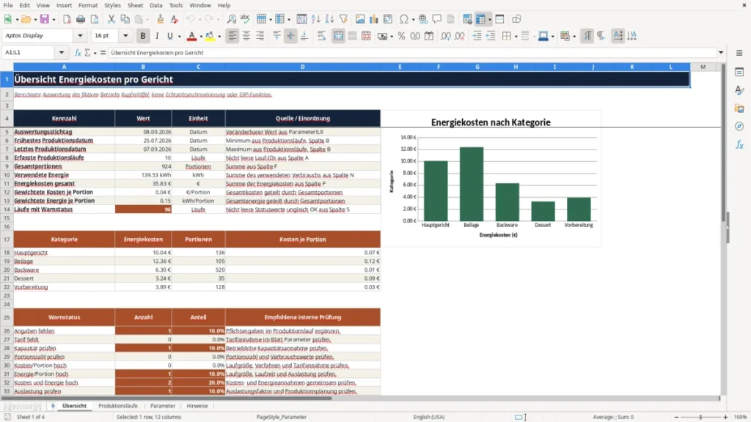The height and width of the screenshot is (422, 751).
Task: Open the sidebar Gallery panel
Action: (739, 108)
